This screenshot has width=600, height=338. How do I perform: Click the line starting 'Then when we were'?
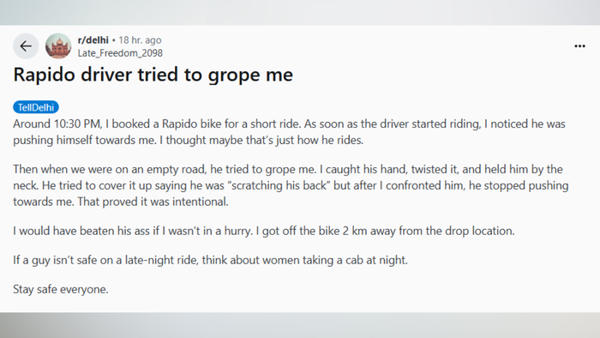[x=288, y=169]
